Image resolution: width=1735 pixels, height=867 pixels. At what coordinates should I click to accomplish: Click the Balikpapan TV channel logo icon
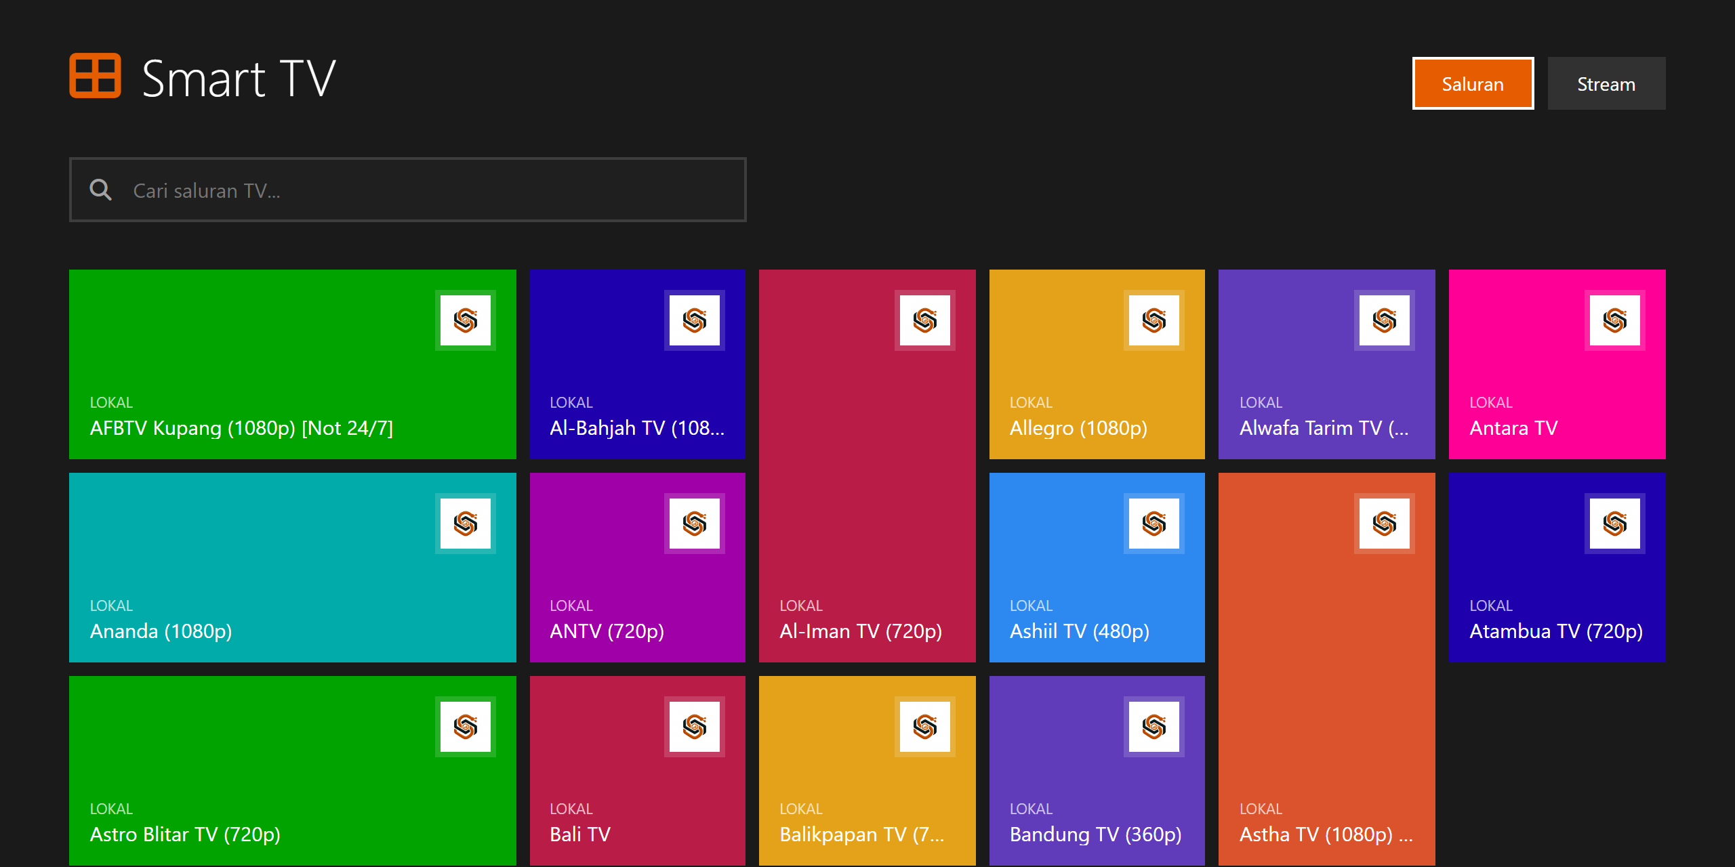coord(925,727)
